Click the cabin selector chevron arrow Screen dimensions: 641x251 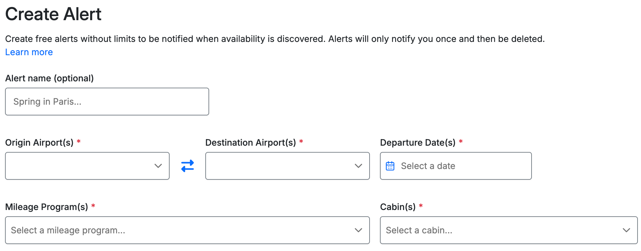626,230
